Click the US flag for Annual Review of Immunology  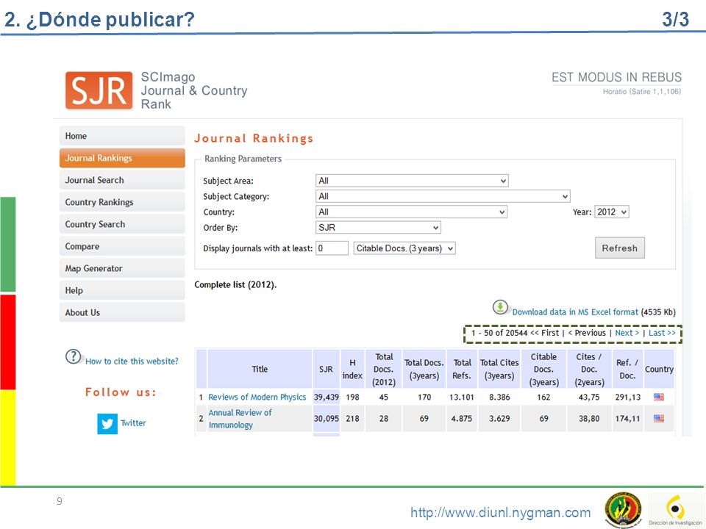click(659, 418)
